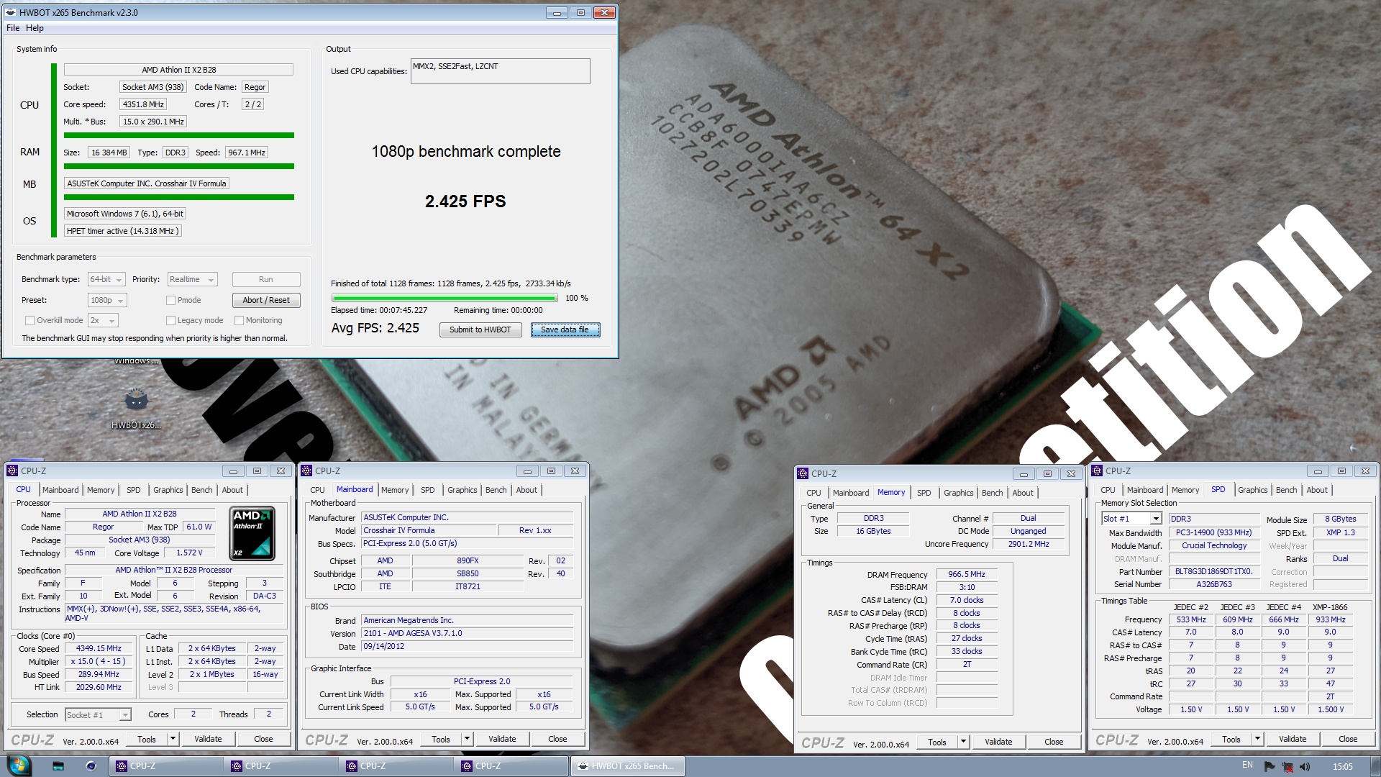Expand Tools arrow in CPU-Z CPU tab window
This screenshot has height=777, width=1381.
[x=173, y=739]
